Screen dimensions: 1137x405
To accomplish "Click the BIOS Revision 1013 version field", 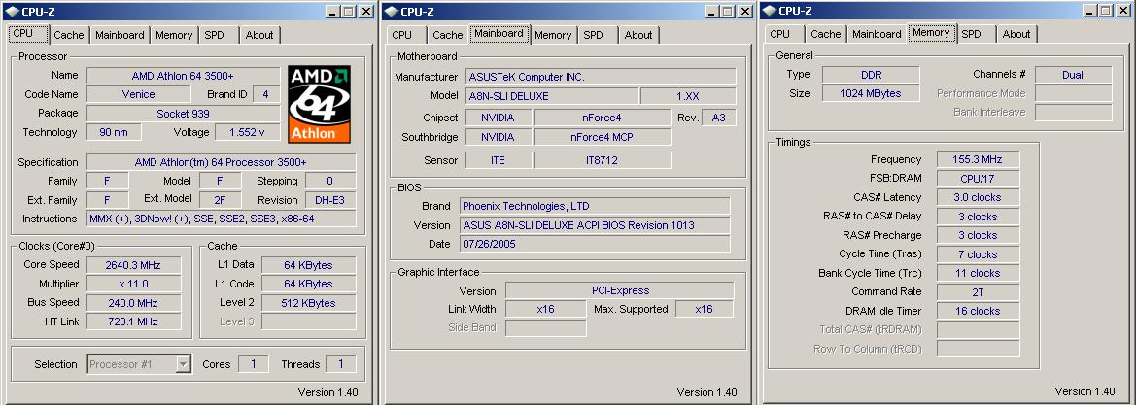I will [595, 224].
